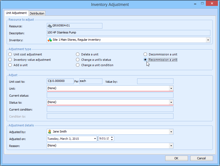Open the Adjusted by dropdown
This screenshot has width=220, height=166.
click(x=171, y=132)
